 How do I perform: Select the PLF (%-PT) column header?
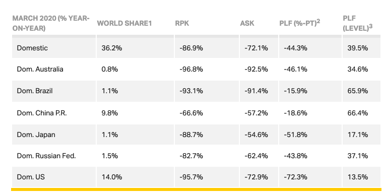tap(299, 23)
